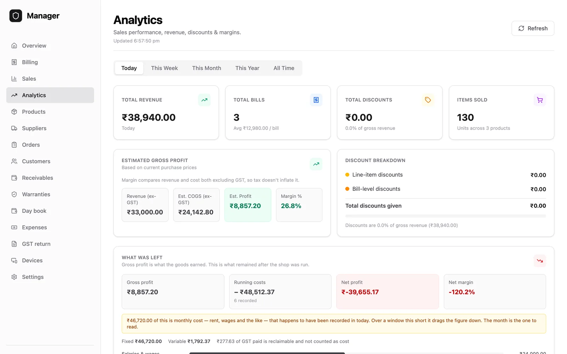Viewport: 567px width, 354px height.
Task: Click the Overview home icon in sidebar
Action: tap(14, 46)
